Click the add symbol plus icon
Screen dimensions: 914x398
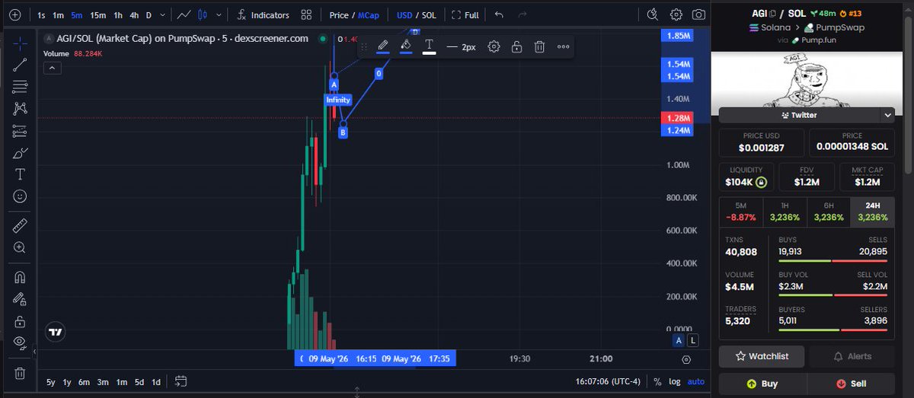click(x=14, y=14)
